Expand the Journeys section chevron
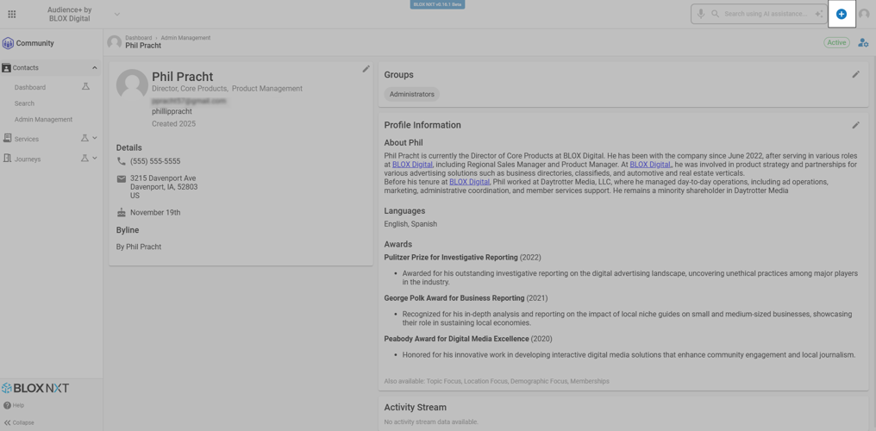Image resolution: width=876 pixels, height=431 pixels. [95, 159]
